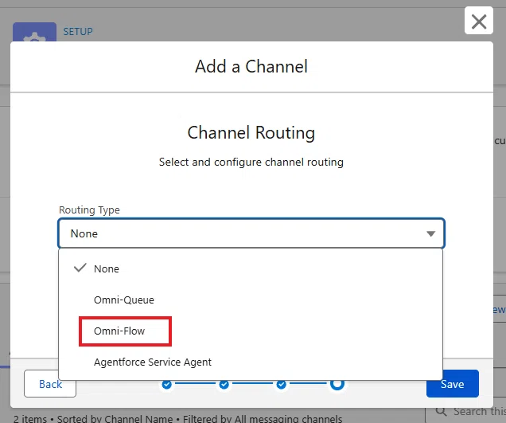This screenshot has height=423, width=506.
Task: Click the Routing Type label
Action: tap(89, 210)
